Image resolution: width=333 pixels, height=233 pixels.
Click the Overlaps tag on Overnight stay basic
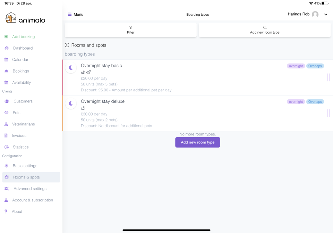pos(315,66)
